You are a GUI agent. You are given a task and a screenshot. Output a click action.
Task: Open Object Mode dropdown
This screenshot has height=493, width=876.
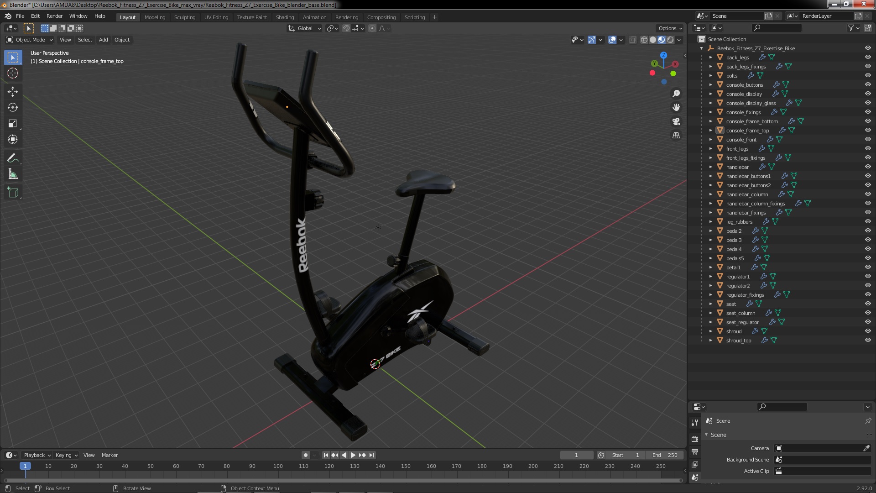tap(30, 40)
